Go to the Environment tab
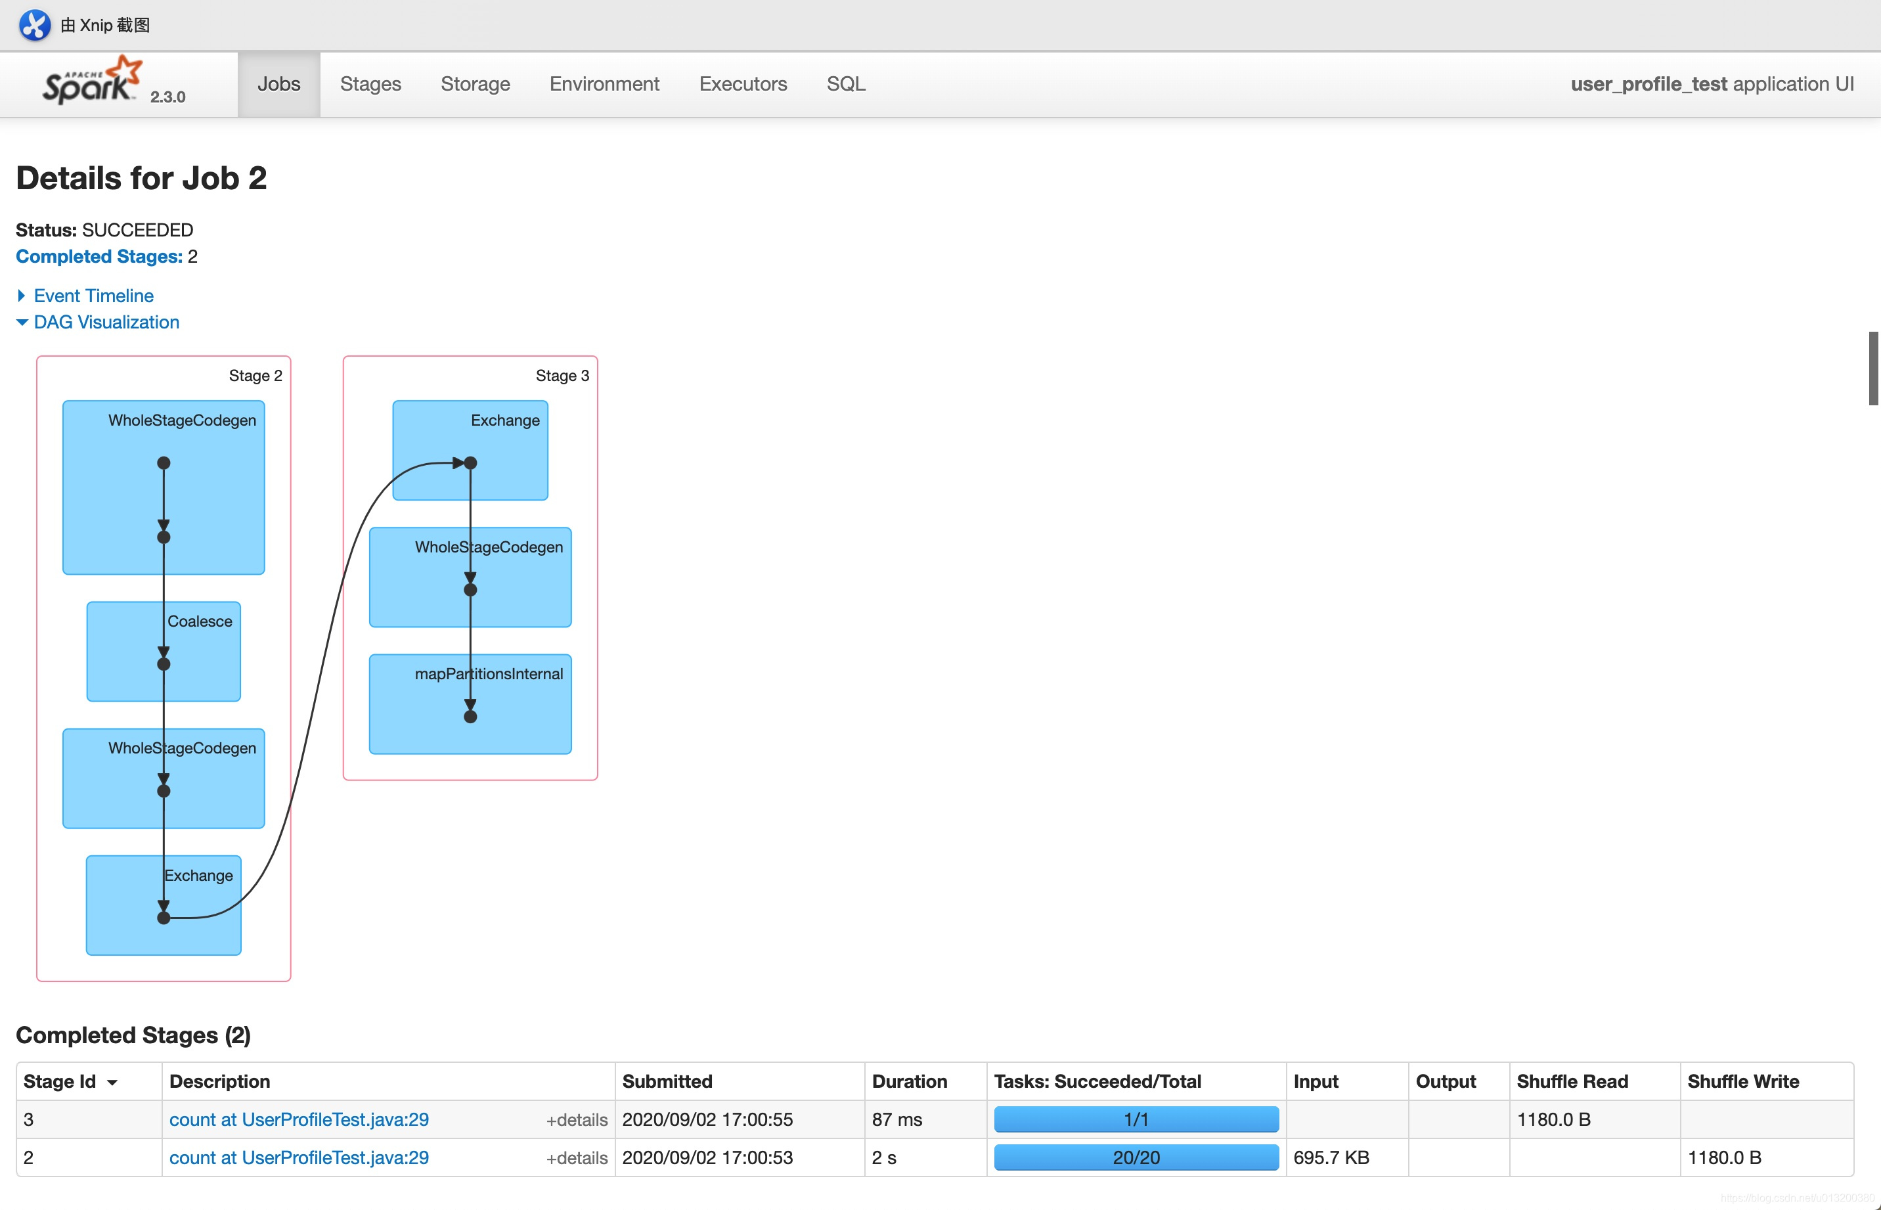 coord(604,84)
